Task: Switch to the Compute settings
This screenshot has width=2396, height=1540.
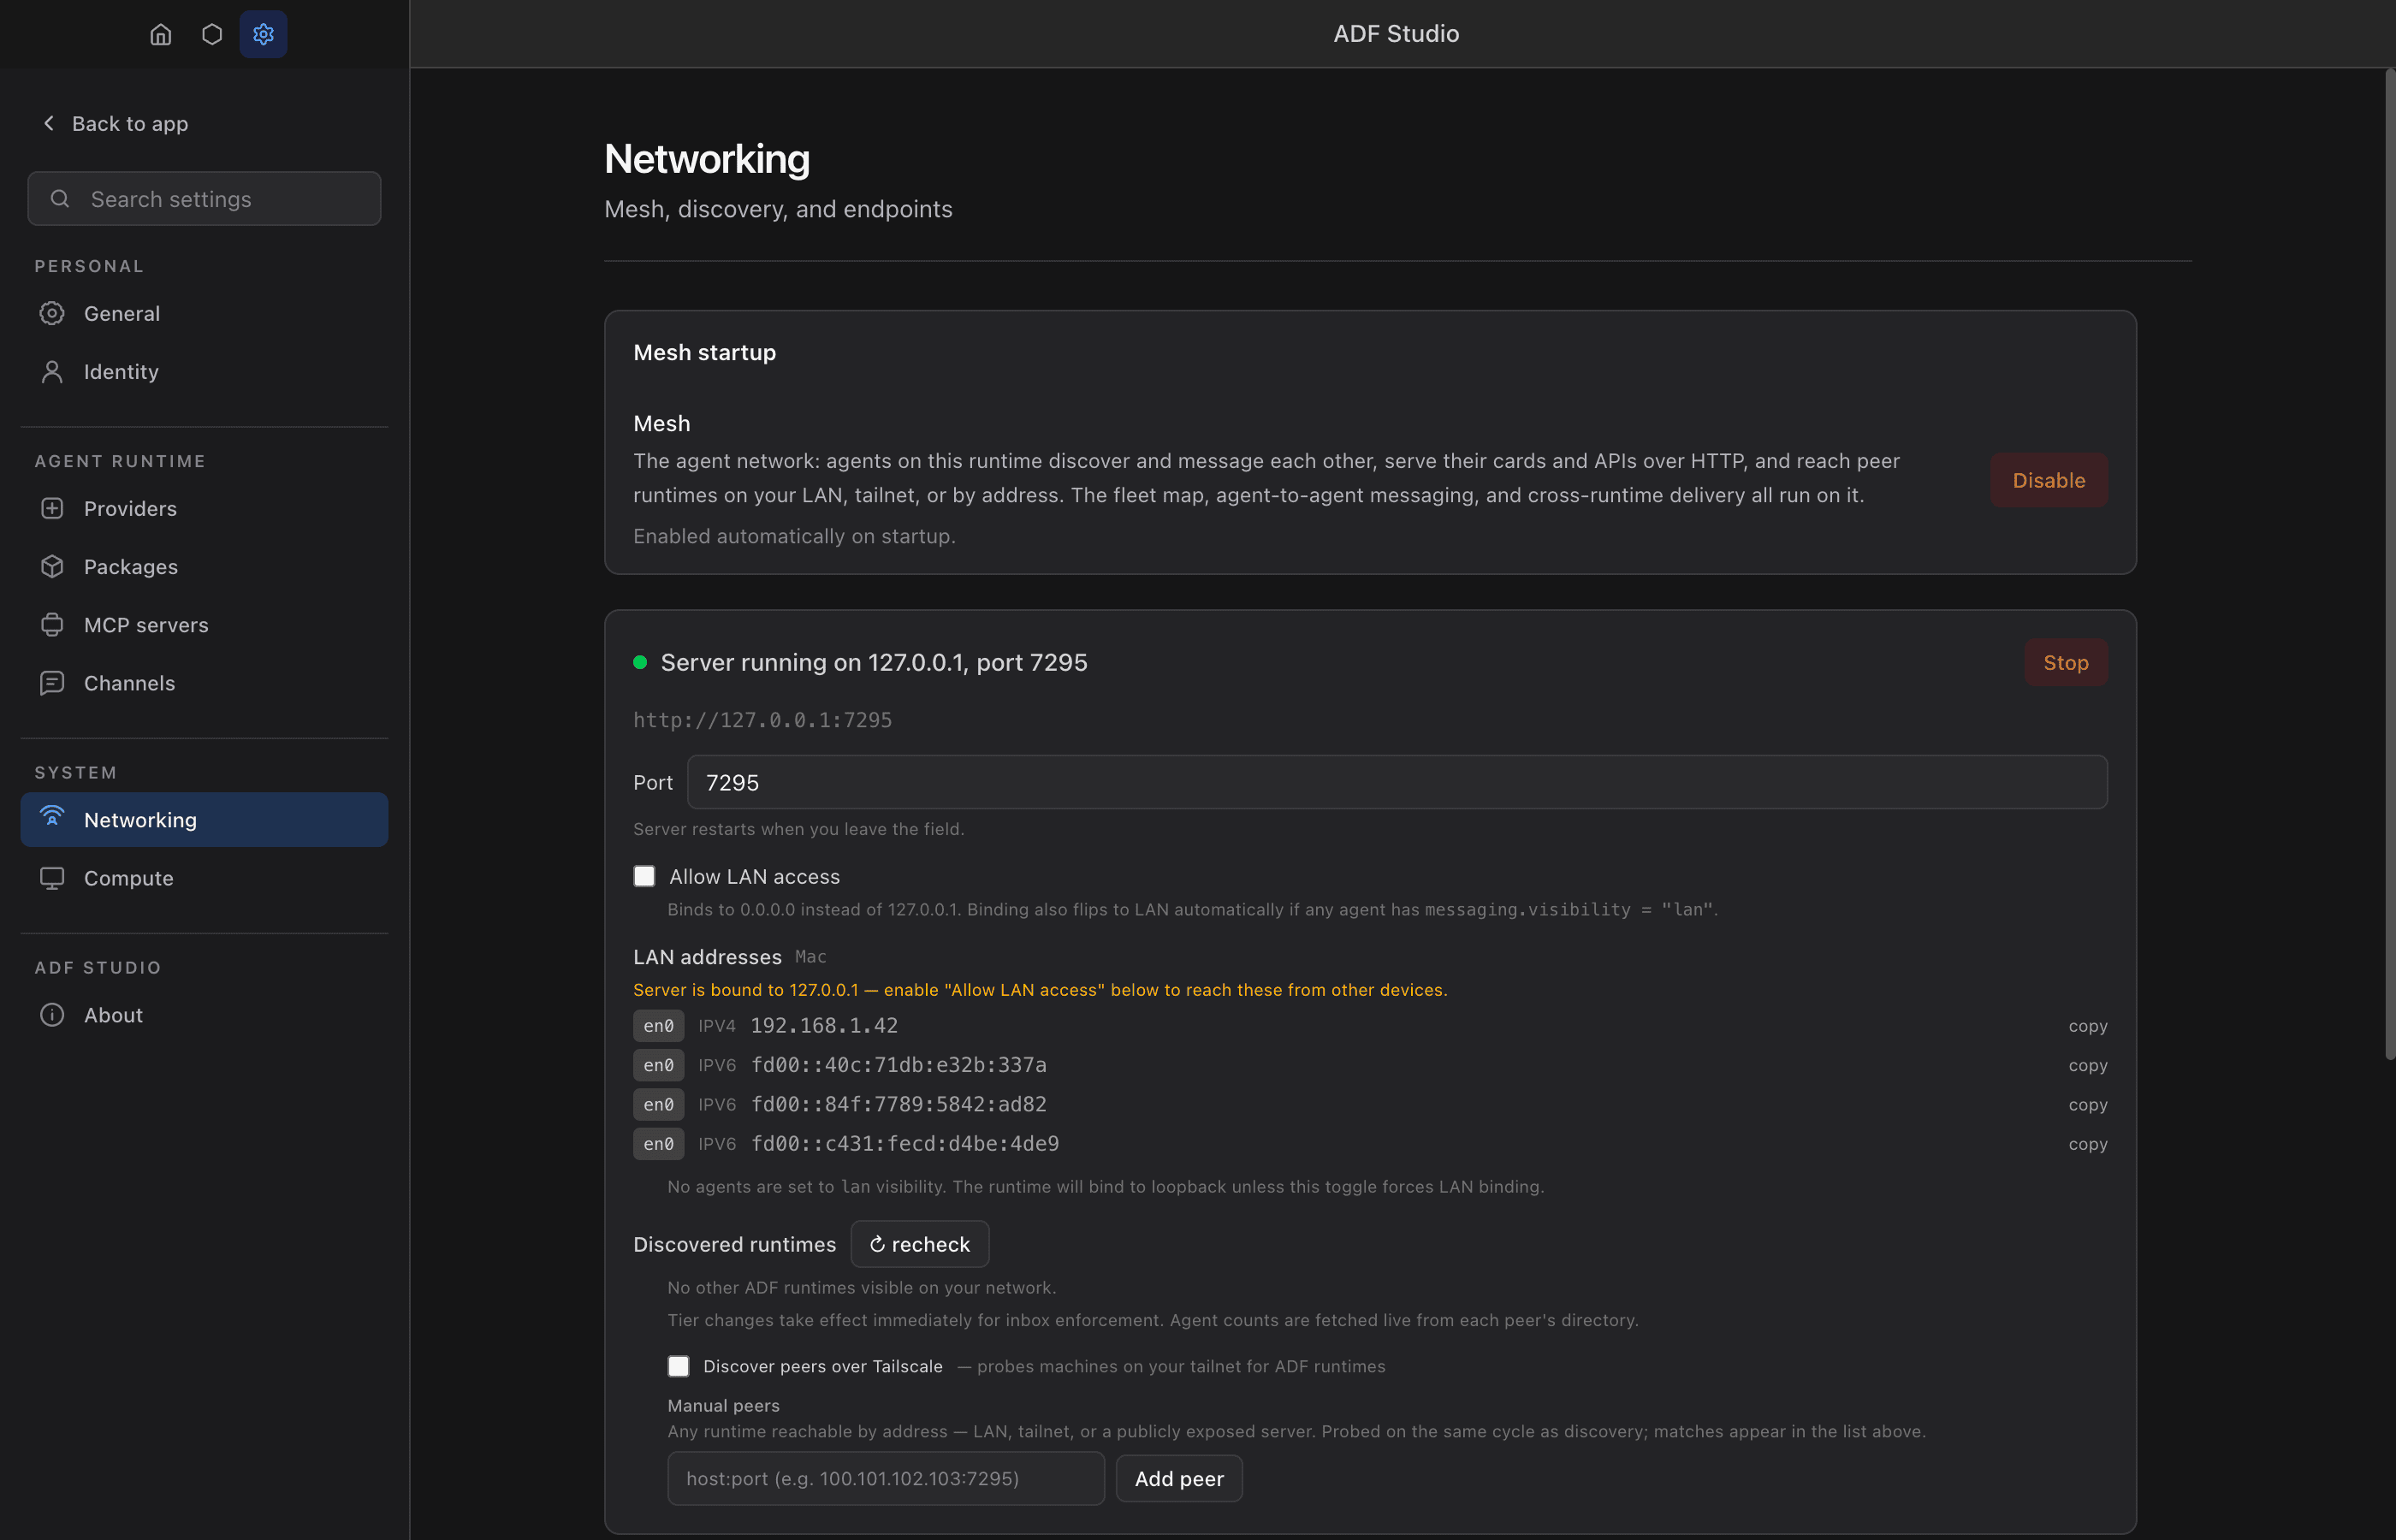Action: point(204,878)
